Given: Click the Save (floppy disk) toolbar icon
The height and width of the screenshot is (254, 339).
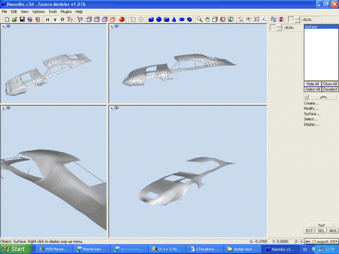Looking at the screenshot, I should [x=22, y=19].
